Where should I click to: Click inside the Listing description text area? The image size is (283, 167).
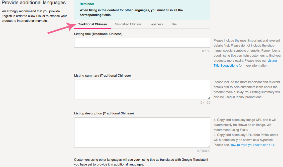pyautogui.click(x=142, y=132)
